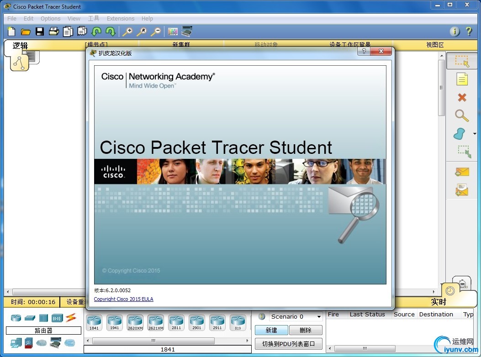Open the View menu
Viewport: 481px width, 357px height.
click(x=74, y=18)
